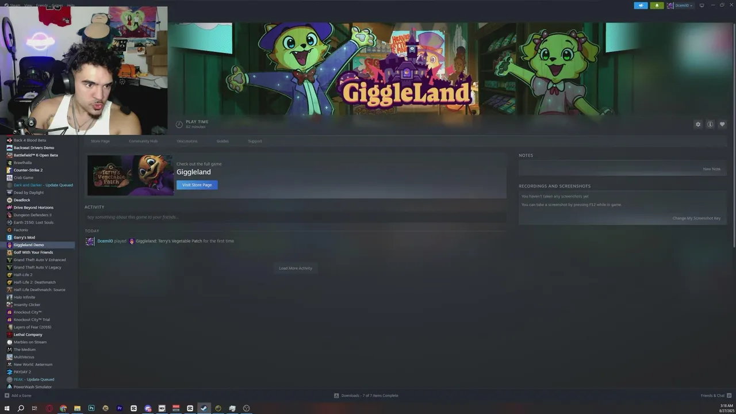Click Terry's Vegetable Patch thumbnail
Viewport: 736px width, 414px height.
tap(130, 175)
